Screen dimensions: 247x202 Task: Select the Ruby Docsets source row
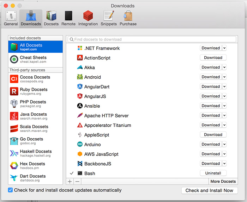coord(35,91)
